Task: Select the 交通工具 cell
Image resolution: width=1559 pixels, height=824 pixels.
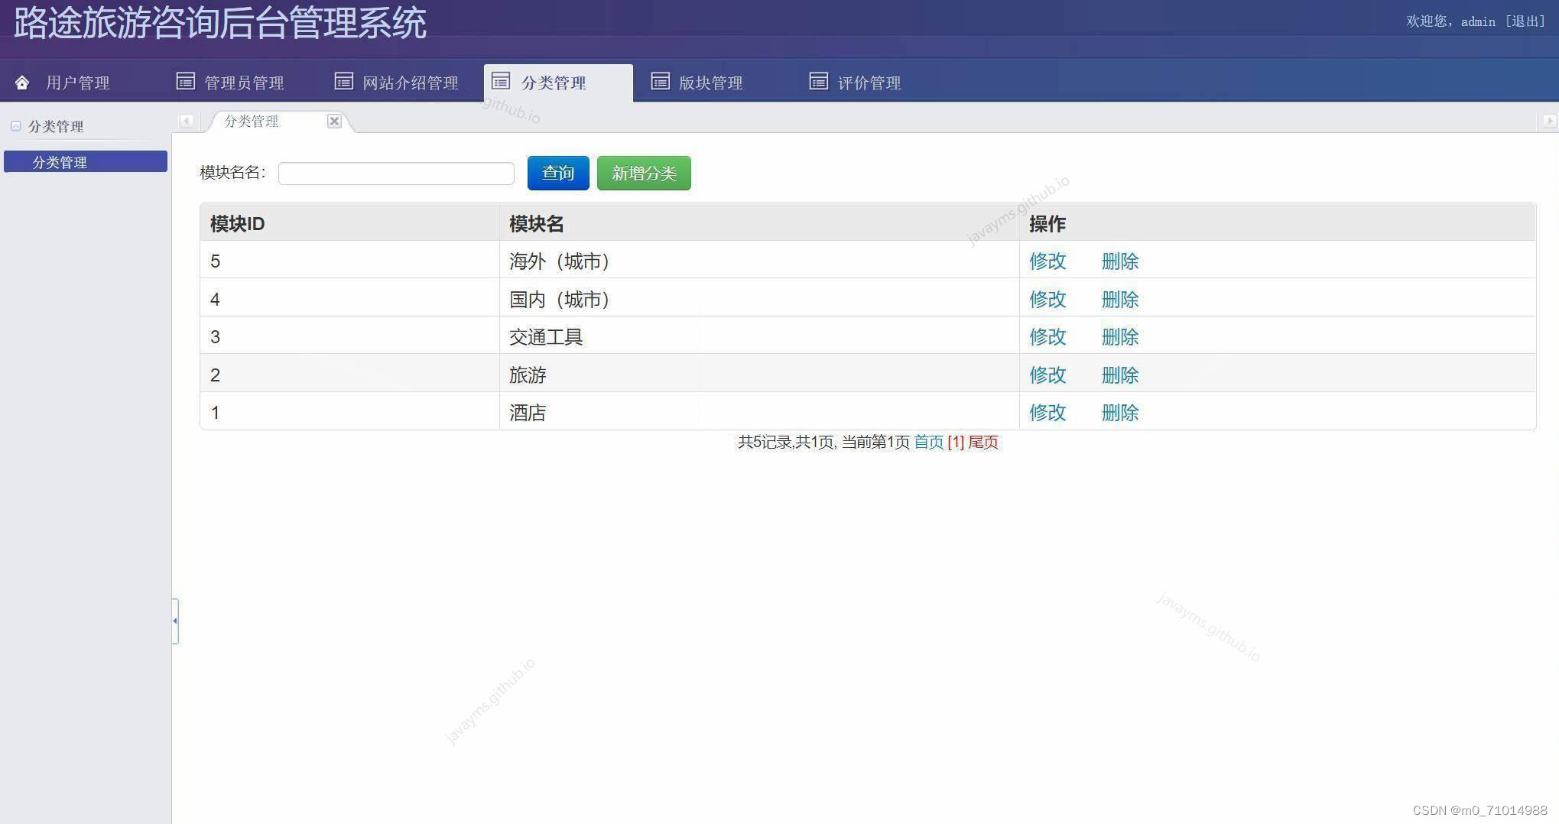Action: click(x=759, y=336)
